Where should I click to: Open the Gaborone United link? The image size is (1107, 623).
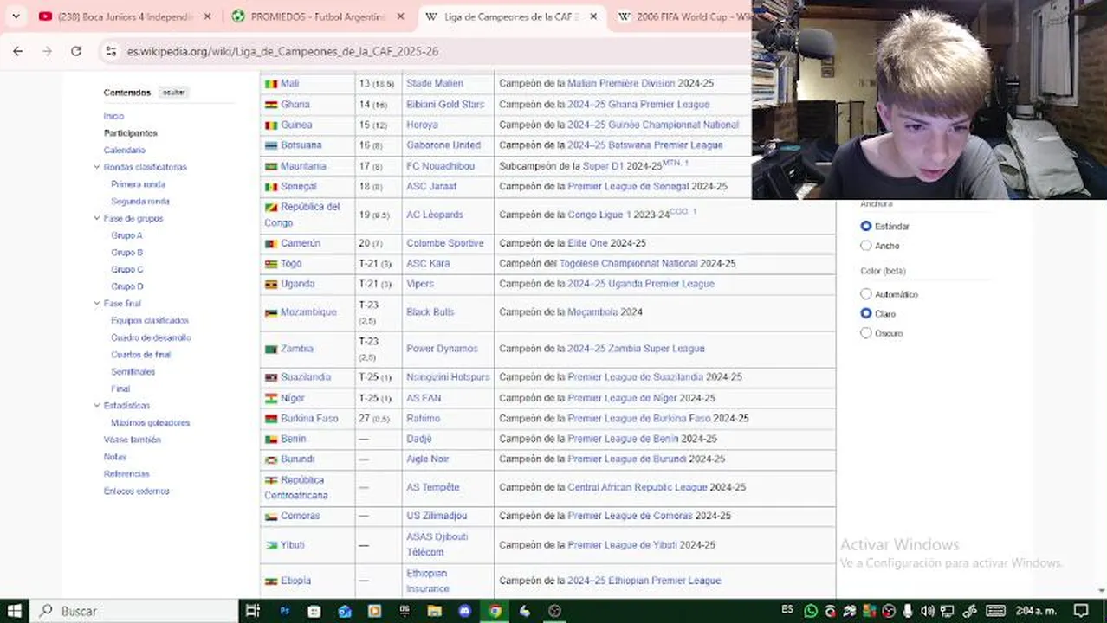click(x=443, y=145)
